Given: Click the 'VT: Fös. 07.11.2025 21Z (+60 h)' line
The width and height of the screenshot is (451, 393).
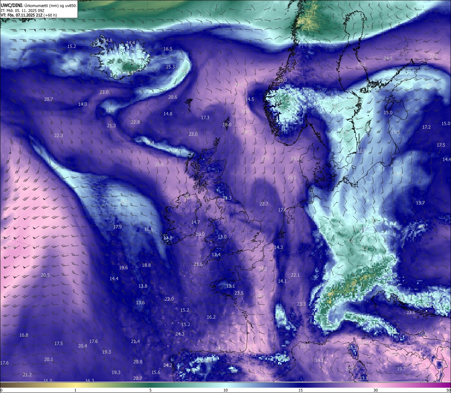Looking at the screenshot, I should tap(29, 15).
